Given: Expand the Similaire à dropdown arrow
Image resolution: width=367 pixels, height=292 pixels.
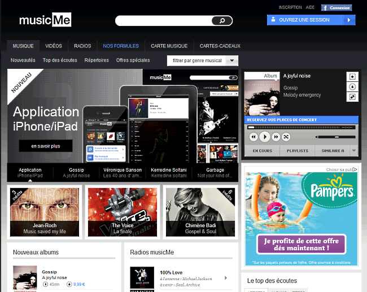Looking at the screenshot, I should pos(354,151).
